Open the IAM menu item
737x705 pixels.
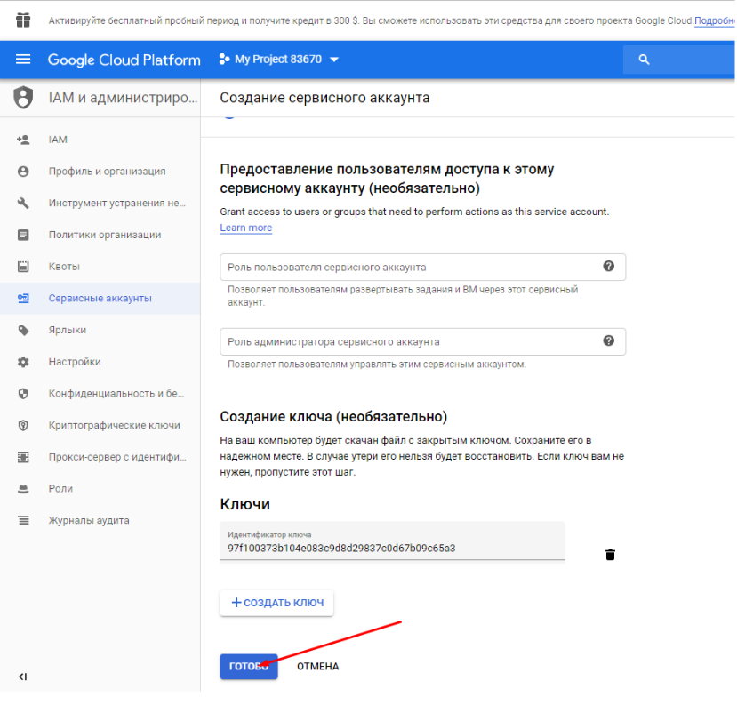[x=58, y=140]
